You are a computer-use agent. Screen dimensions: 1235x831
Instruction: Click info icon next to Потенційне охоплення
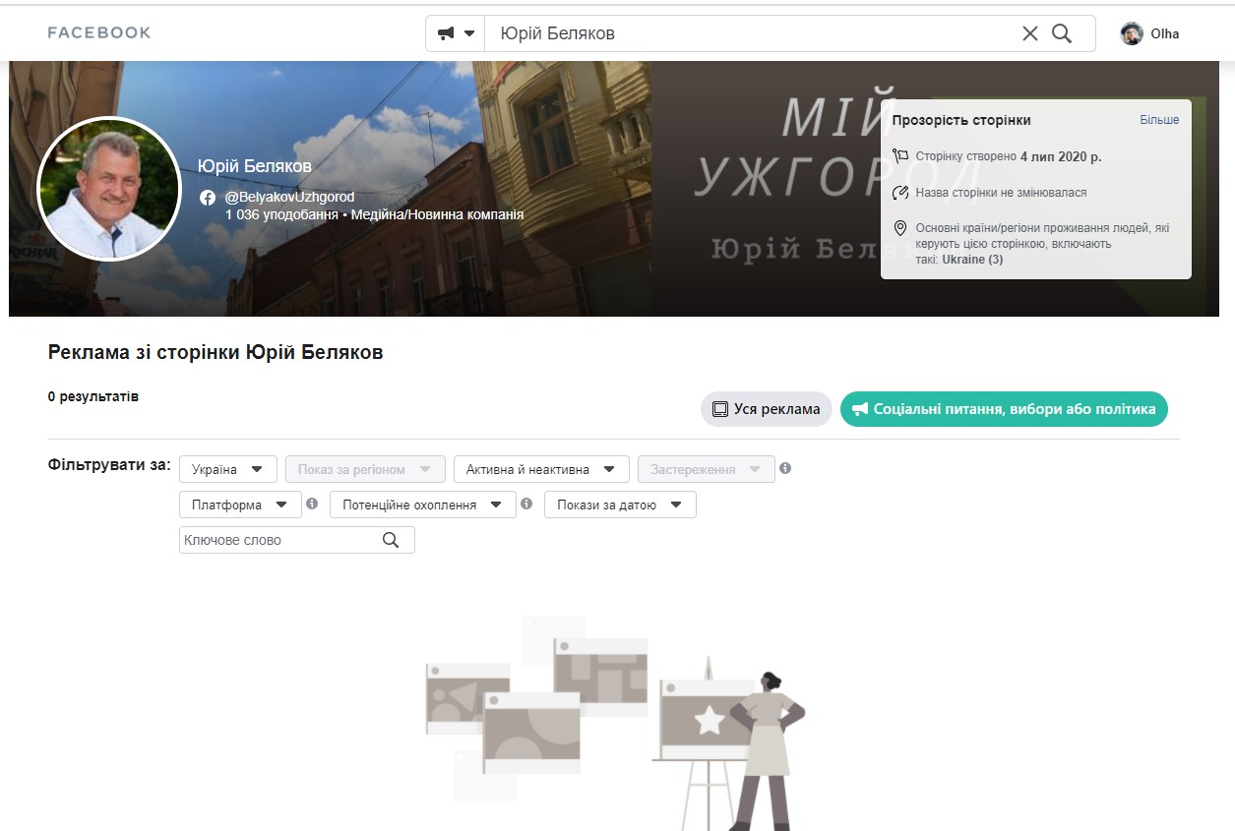[x=526, y=504]
